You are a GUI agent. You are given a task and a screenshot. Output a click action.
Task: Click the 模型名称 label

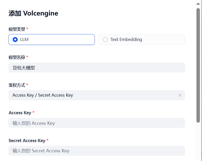17,57
